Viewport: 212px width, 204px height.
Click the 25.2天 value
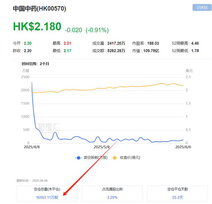pos(177,197)
